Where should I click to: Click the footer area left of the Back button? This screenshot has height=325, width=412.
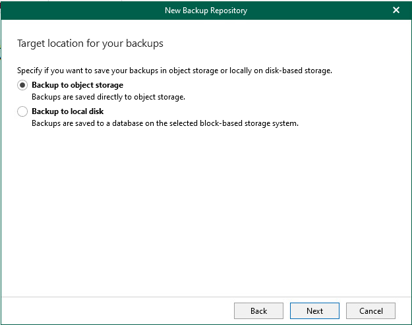pos(117,310)
